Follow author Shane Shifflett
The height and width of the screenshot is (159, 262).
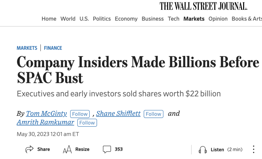(x=154, y=114)
